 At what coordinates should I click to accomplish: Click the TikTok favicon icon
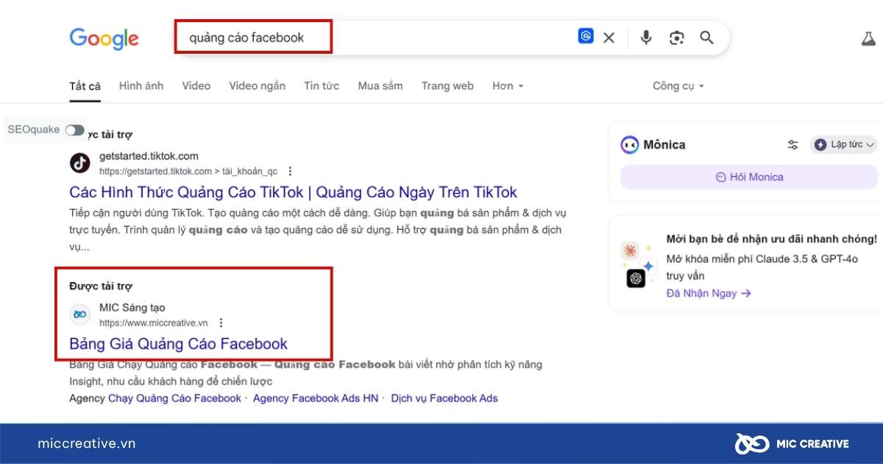pyautogui.click(x=80, y=163)
